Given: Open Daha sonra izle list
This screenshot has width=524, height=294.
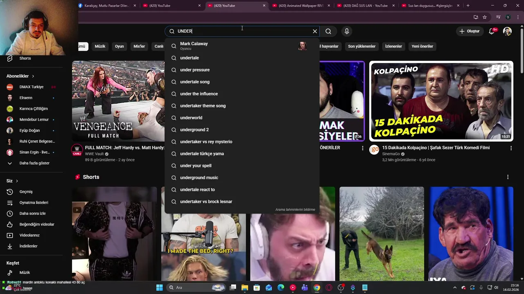Looking at the screenshot, I should [32, 214].
